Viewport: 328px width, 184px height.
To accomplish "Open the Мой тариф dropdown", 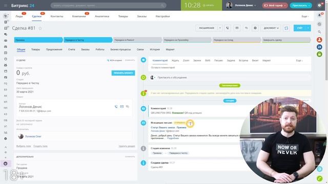I will pyautogui.click(x=275, y=6).
